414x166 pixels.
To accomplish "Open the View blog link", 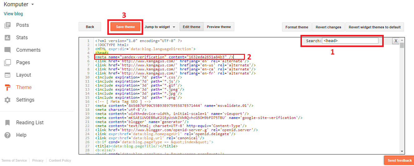I will (x=13, y=14).
